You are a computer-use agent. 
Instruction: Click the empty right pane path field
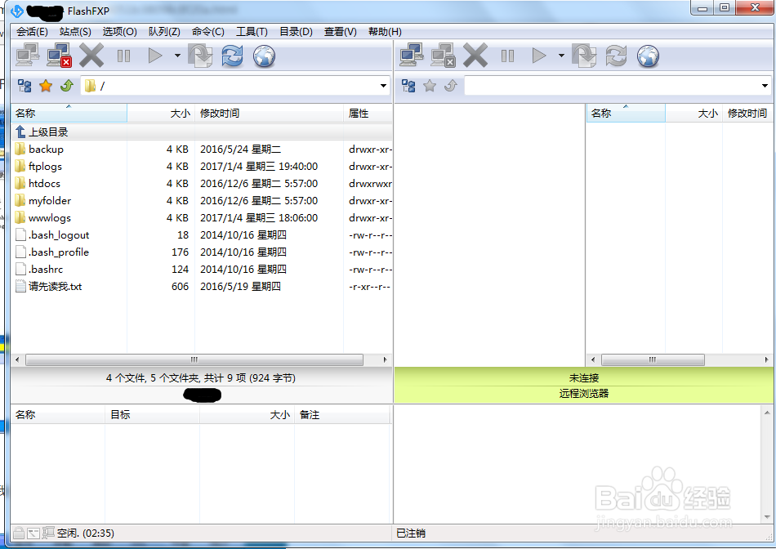618,86
